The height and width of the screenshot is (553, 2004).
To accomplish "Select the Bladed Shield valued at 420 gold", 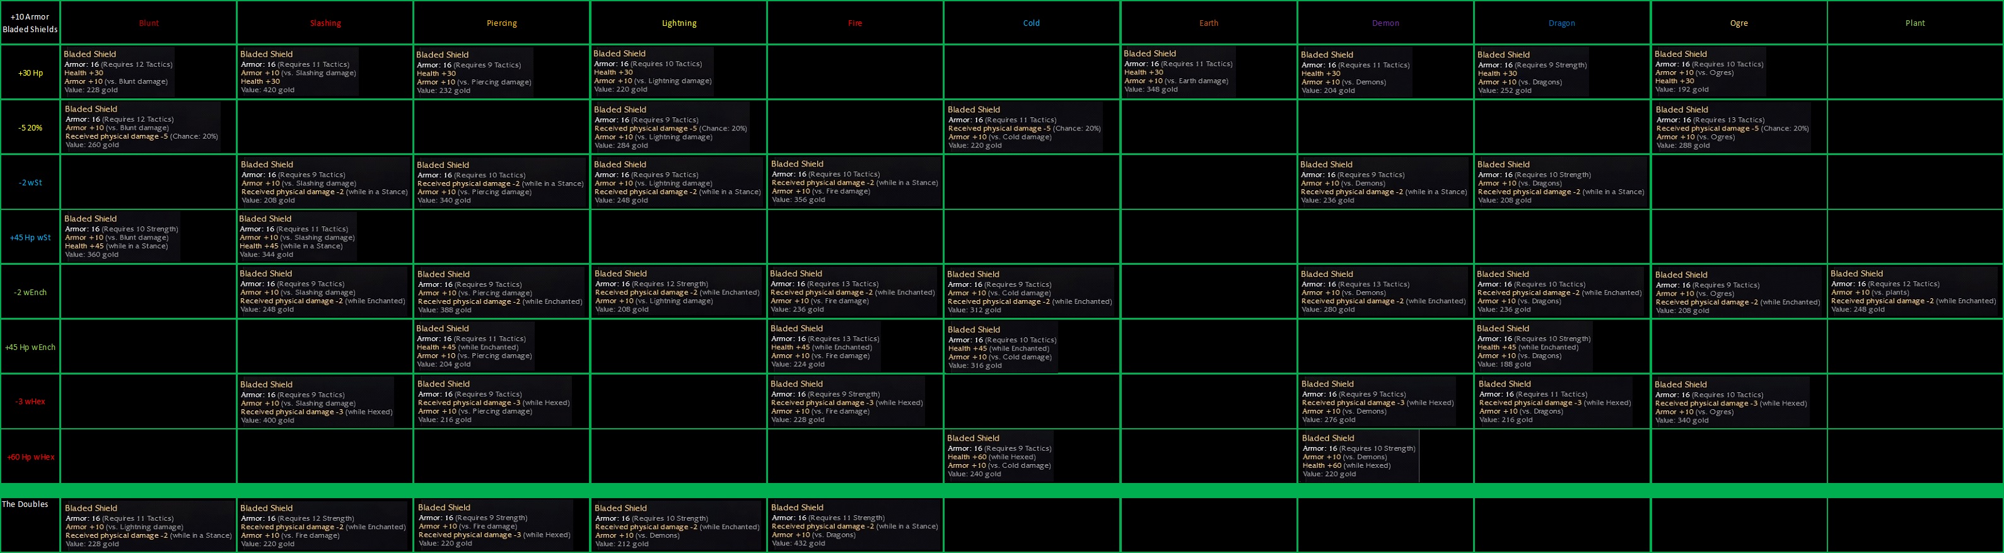I will pyautogui.click(x=298, y=73).
